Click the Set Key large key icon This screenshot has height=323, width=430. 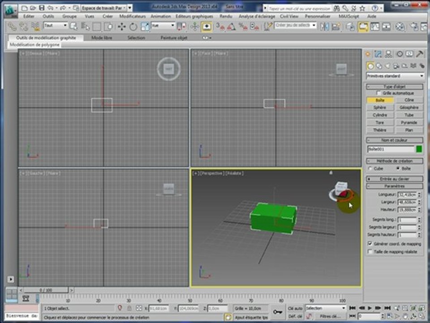pyautogui.click(x=278, y=312)
